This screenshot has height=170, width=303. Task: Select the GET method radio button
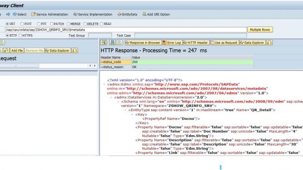point(7,24)
